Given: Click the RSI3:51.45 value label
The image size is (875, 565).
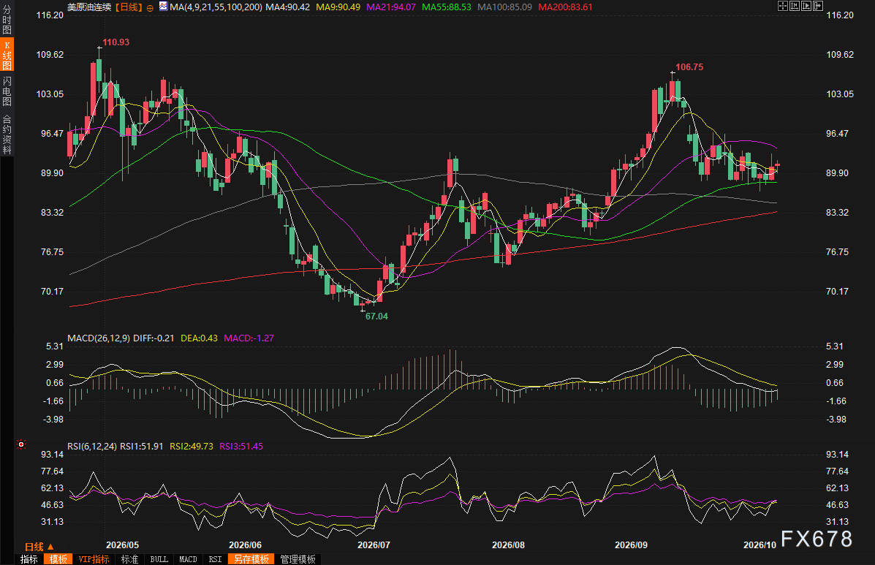Looking at the screenshot, I should (241, 446).
